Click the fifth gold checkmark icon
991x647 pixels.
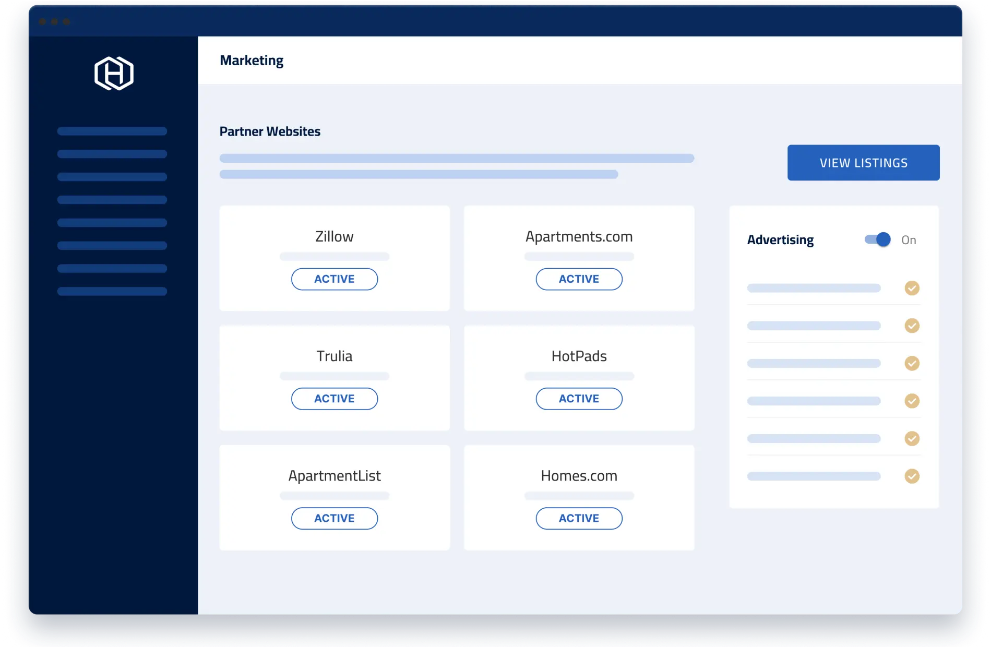click(x=912, y=438)
